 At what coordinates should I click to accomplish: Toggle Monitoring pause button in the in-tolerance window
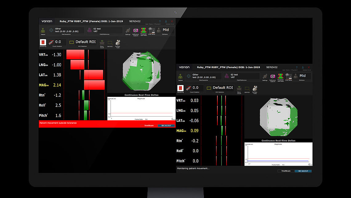click(180, 88)
